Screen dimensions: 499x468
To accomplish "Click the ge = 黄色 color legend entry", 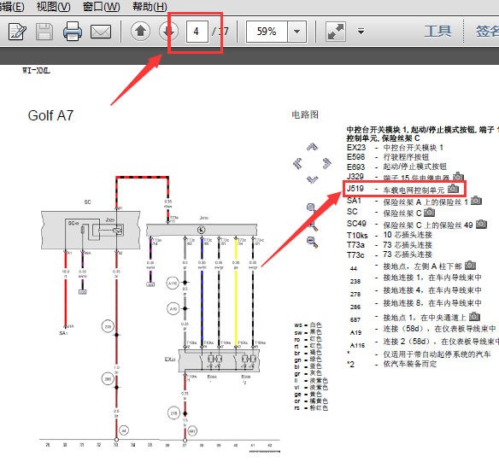I will (x=308, y=395).
